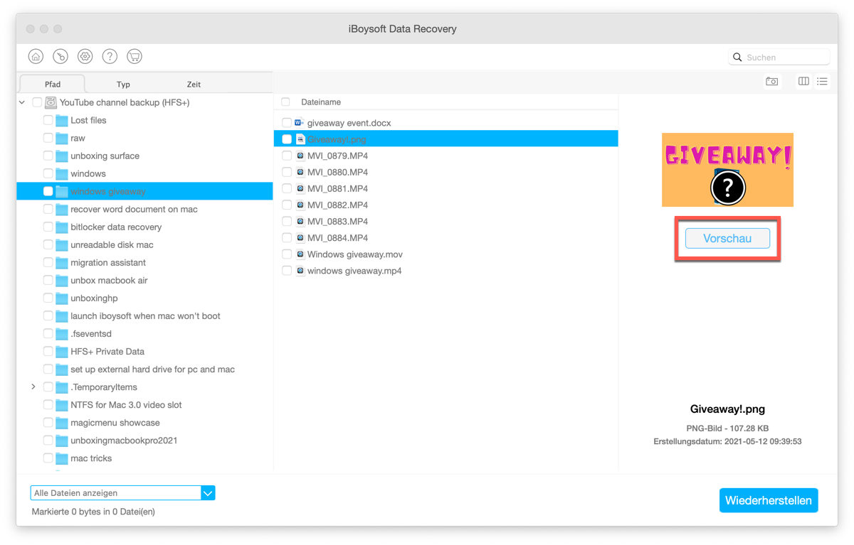Switch to the Typ tab
Image resolution: width=854 pixels, height=545 pixels.
tap(123, 84)
